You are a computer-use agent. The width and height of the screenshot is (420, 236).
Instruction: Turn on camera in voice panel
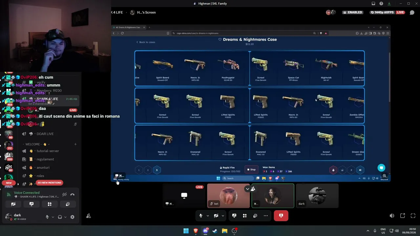pyautogui.click(x=13, y=204)
